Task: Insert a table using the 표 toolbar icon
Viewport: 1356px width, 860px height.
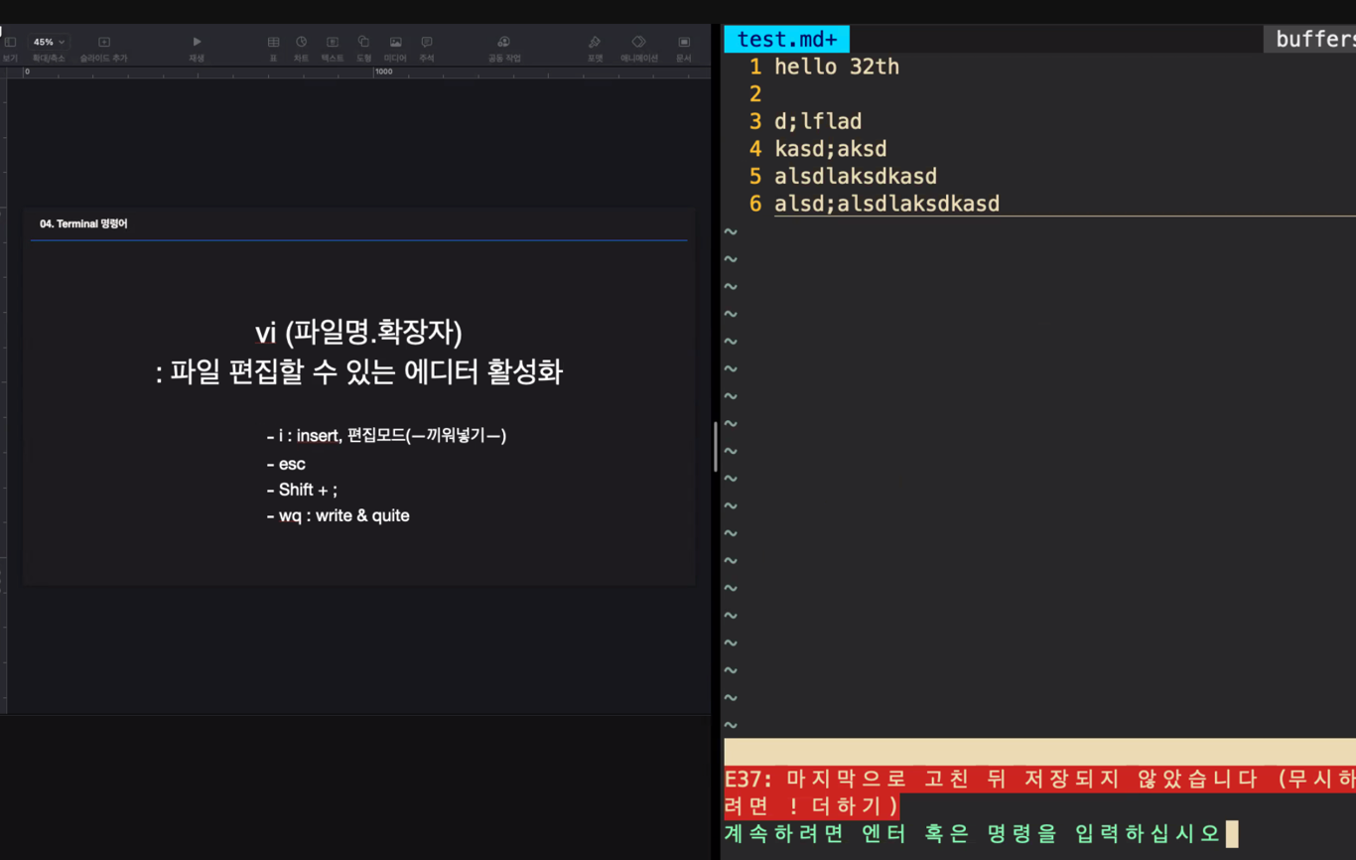Action: [273, 42]
